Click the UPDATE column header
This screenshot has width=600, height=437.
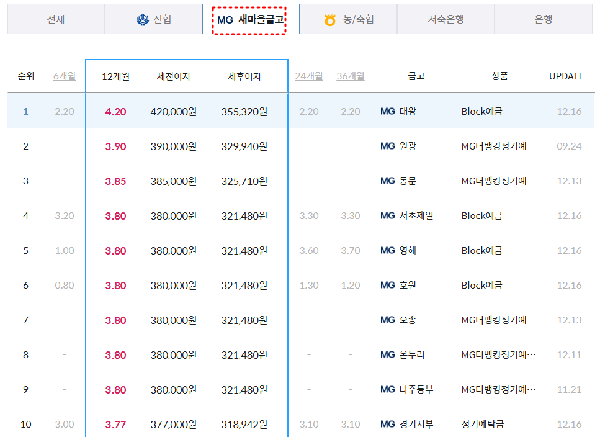click(566, 76)
